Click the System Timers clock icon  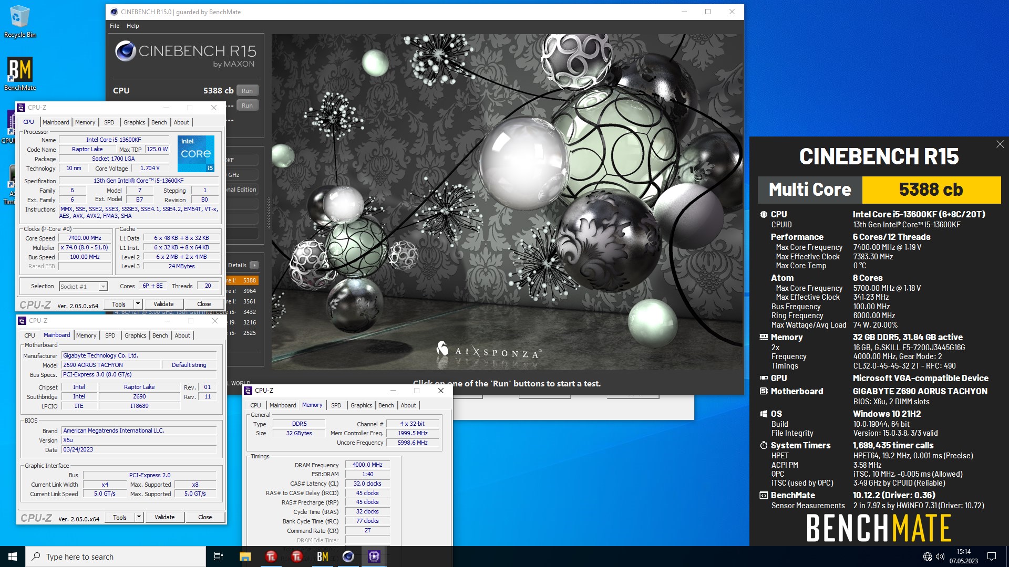(764, 445)
